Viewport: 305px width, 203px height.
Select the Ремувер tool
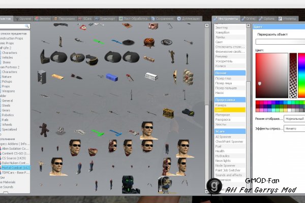point(230,56)
